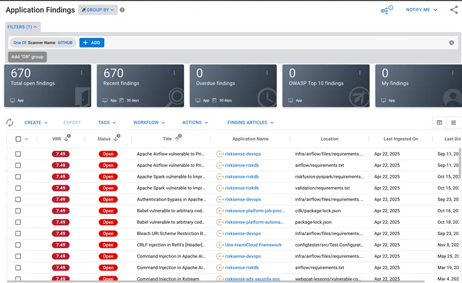Check the CRLF injection in Refit's row

[x=18, y=245]
